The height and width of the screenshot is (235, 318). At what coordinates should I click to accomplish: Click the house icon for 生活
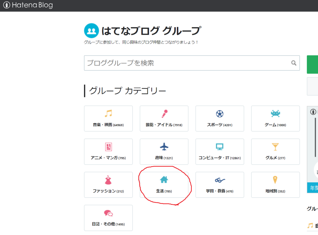click(x=164, y=180)
